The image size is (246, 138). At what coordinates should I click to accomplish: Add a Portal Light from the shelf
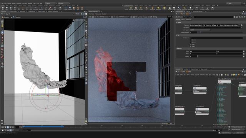point(184,8)
